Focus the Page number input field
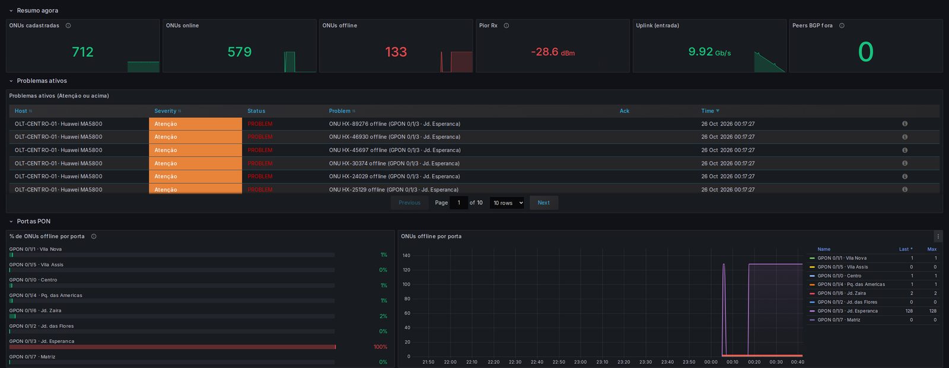Image resolution: width=949 pixels, height=368 pixels. tap(458, 203)
